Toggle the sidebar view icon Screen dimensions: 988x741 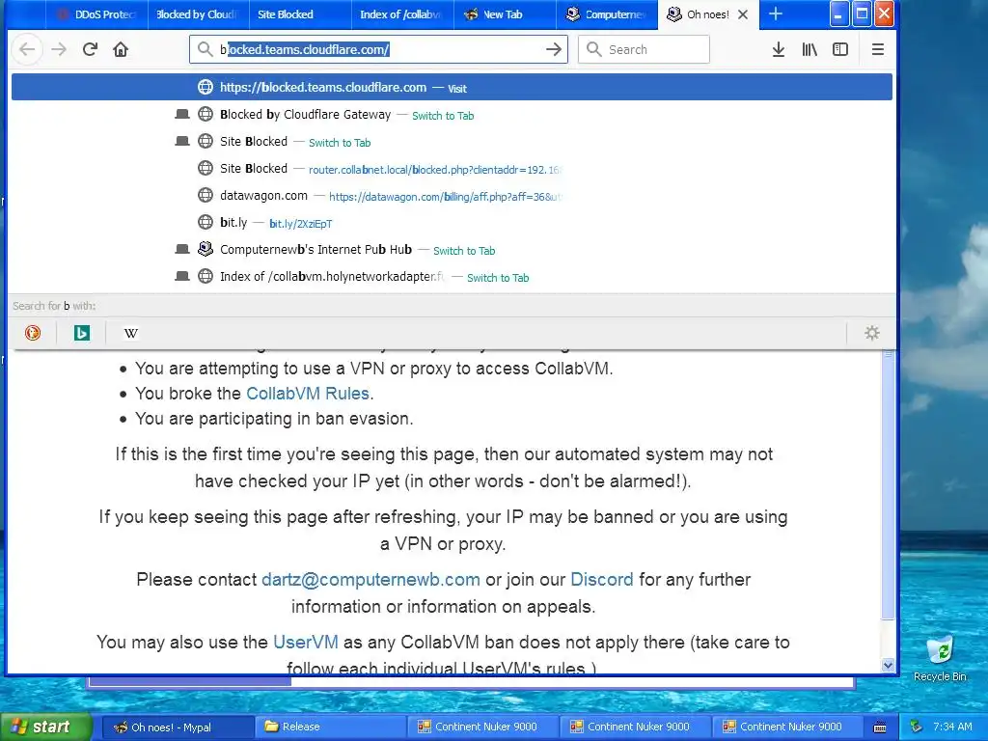pyautogui.click(x=840, y=49)
